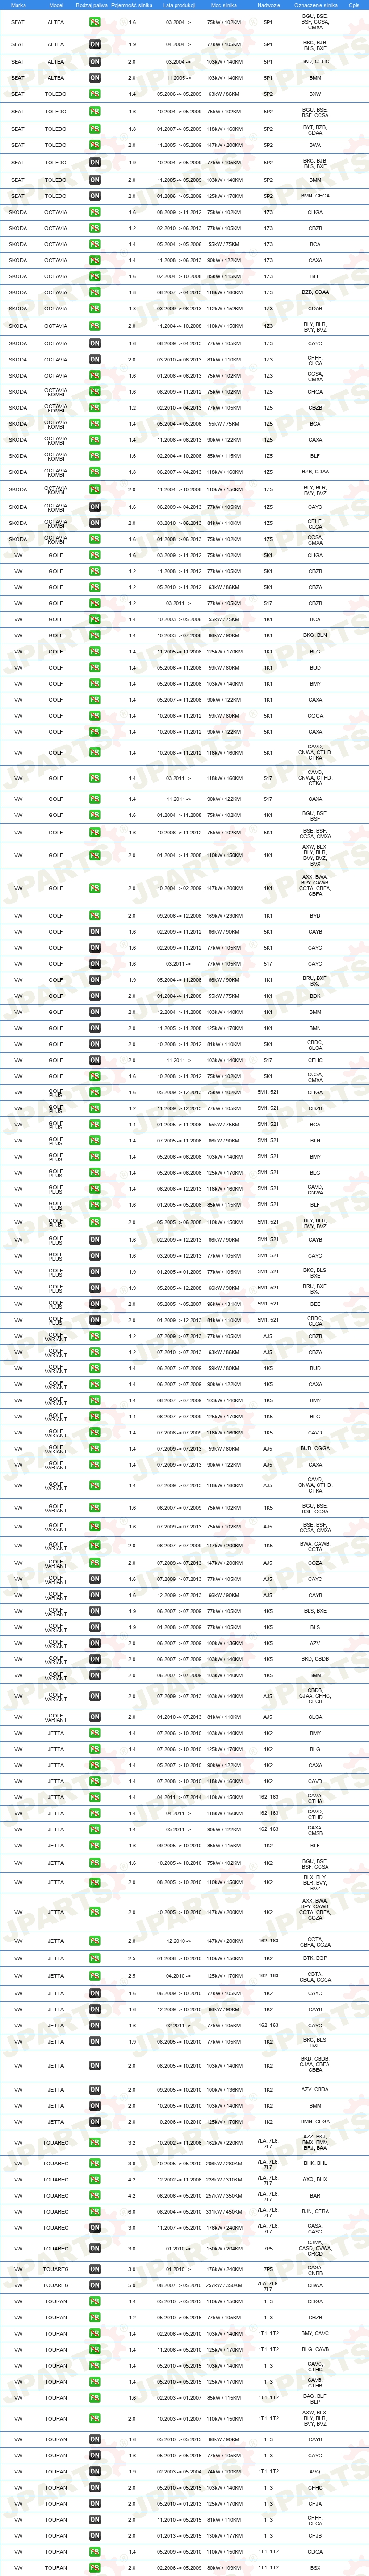Click production years '05.2005 -> 05.2007' cell
The width and height of the screenshot is (369, 2576).
[179, 1304]
